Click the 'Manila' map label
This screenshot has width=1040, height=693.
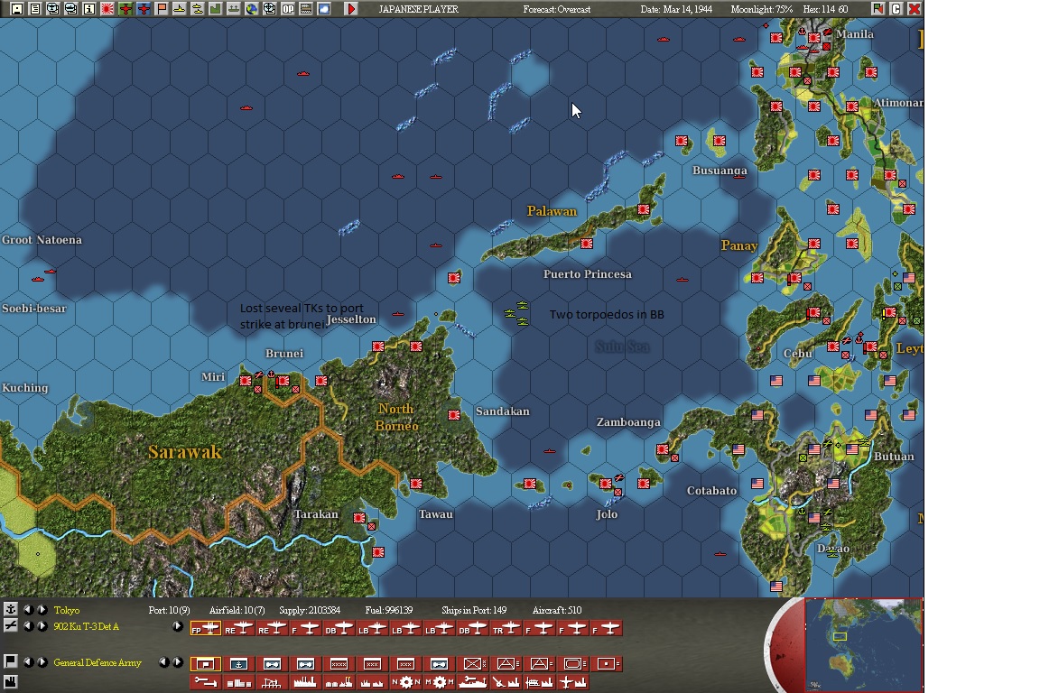tap(855, 33)
